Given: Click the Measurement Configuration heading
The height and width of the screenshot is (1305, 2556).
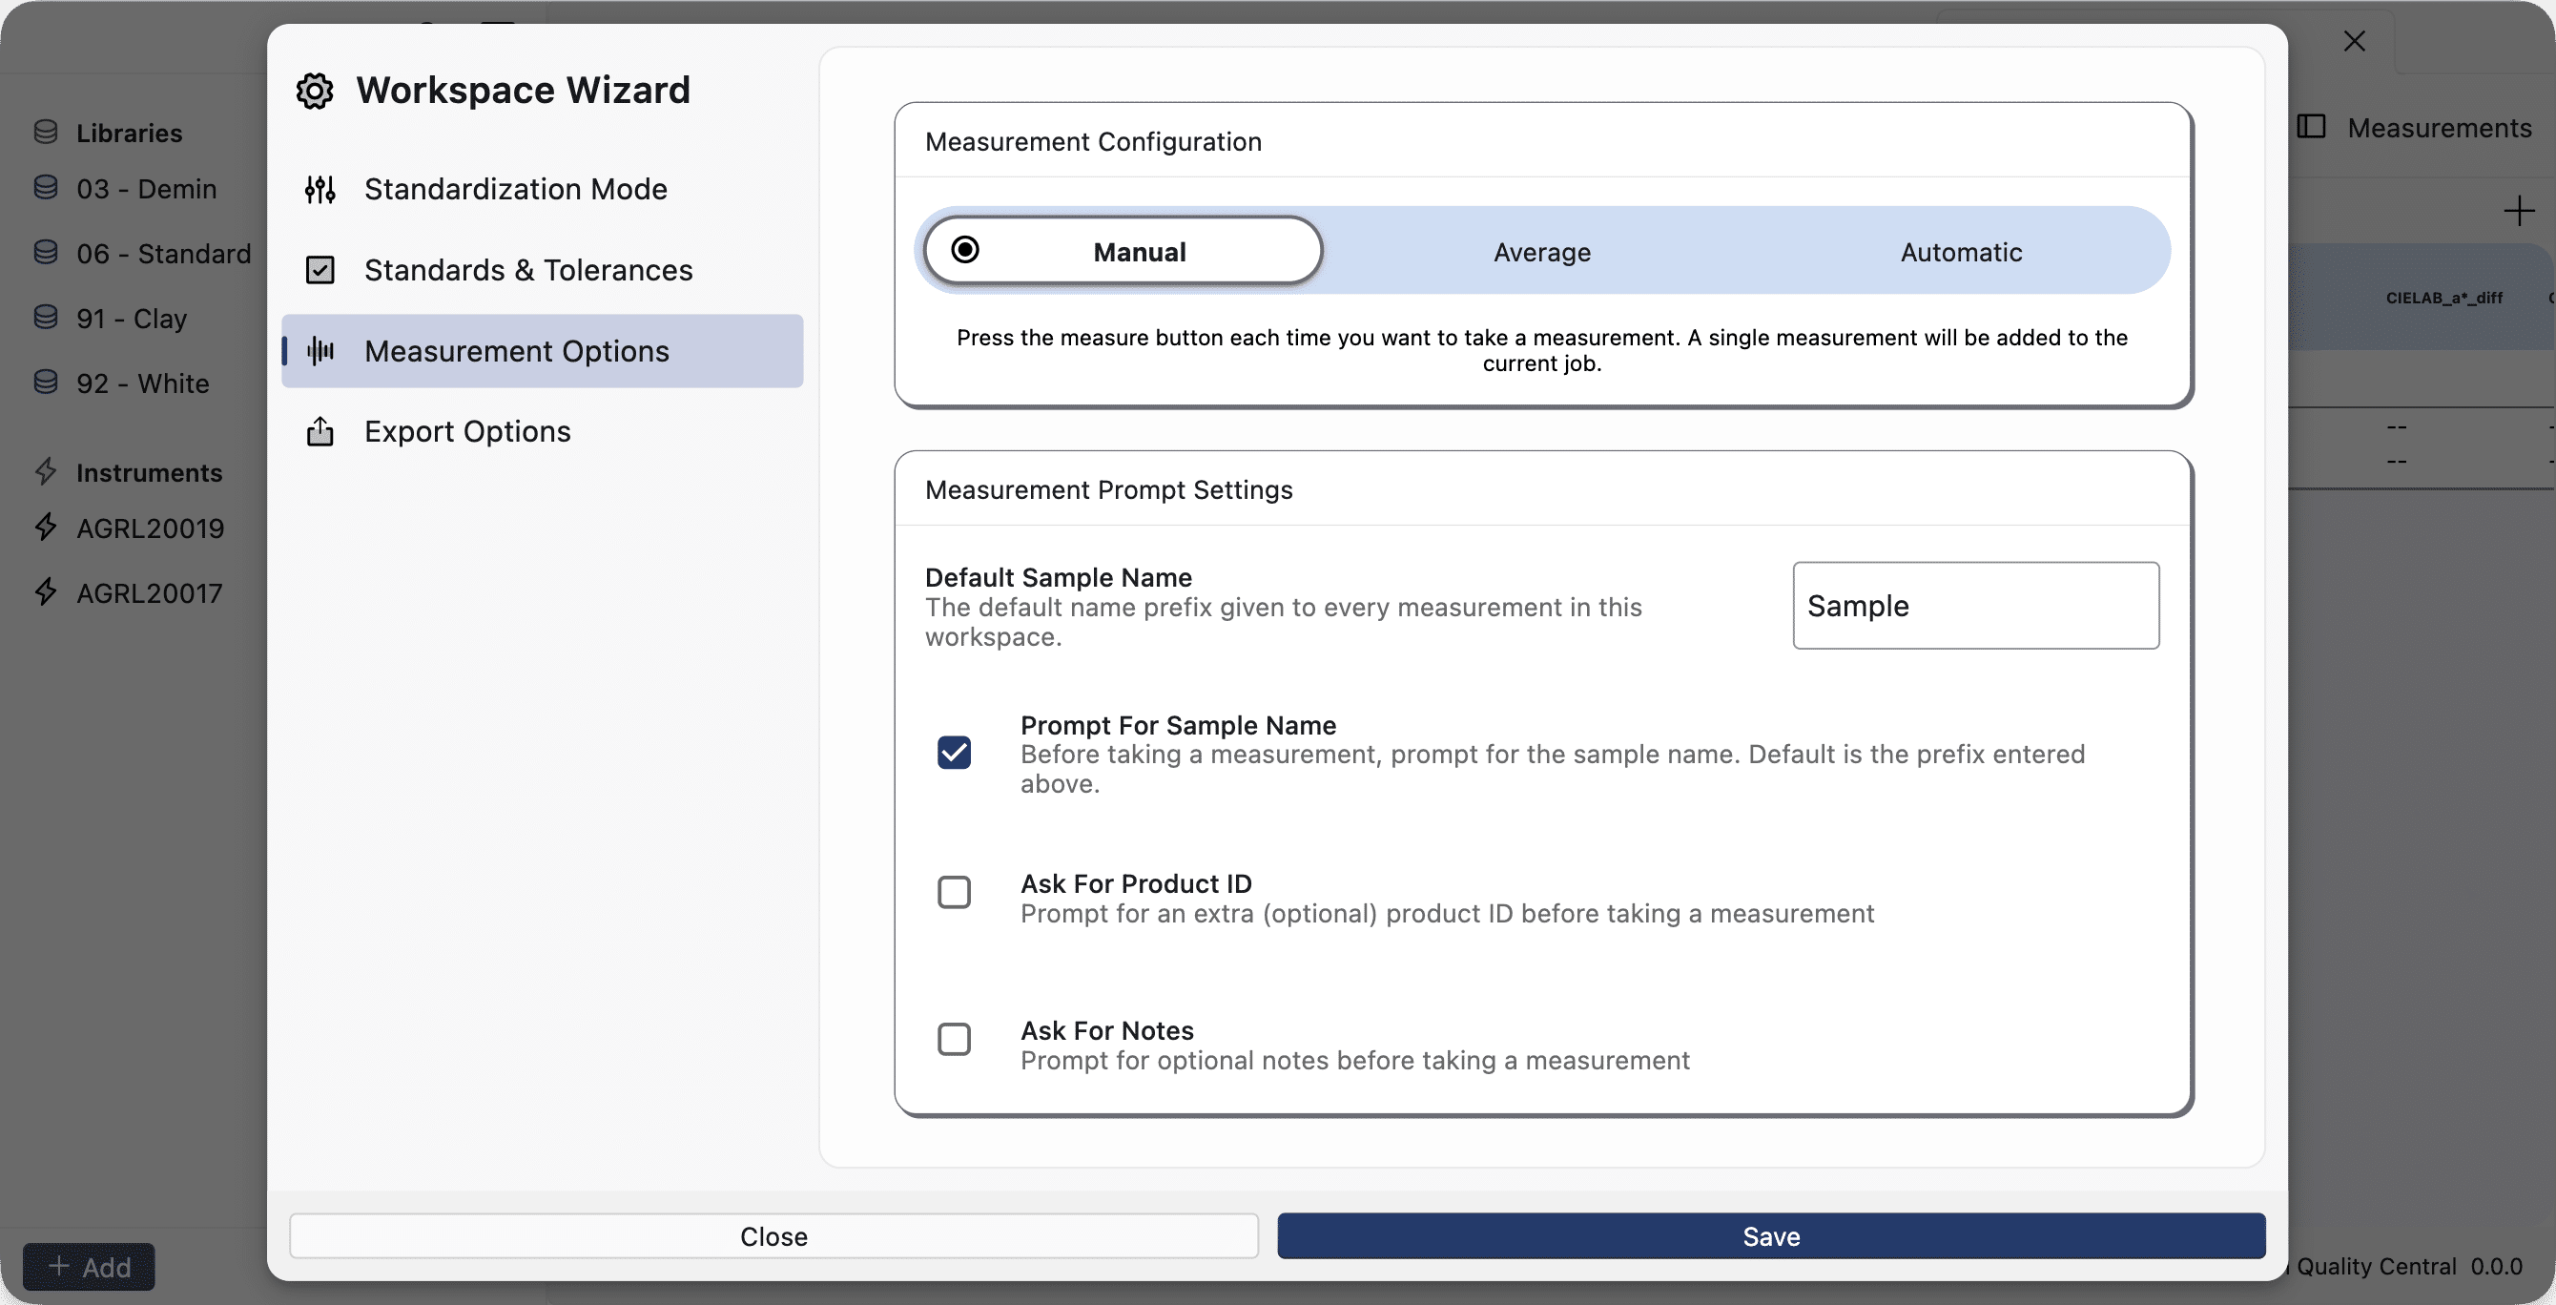Looking at the screenshot, I should click(x=1093, y=142).
